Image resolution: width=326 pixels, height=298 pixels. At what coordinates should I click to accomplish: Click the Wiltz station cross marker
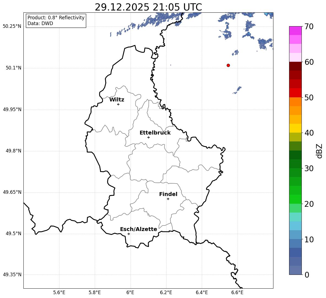click(x=118, y=104)
